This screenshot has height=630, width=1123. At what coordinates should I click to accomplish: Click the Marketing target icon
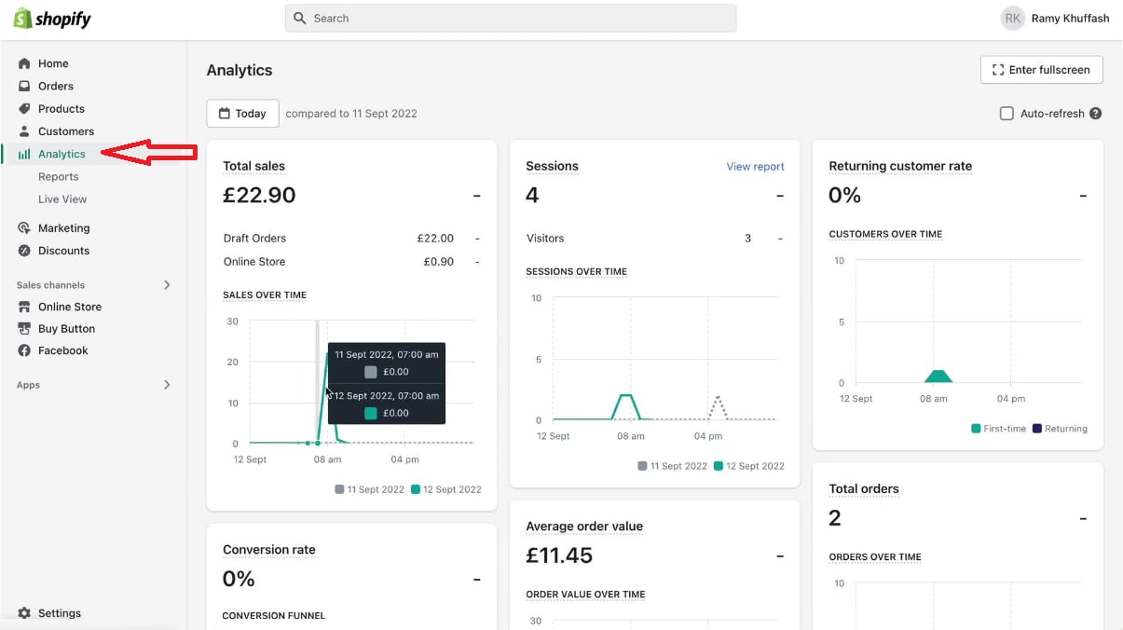[24, 228]
